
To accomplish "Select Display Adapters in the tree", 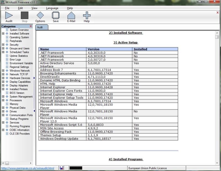I will [19, 85].
